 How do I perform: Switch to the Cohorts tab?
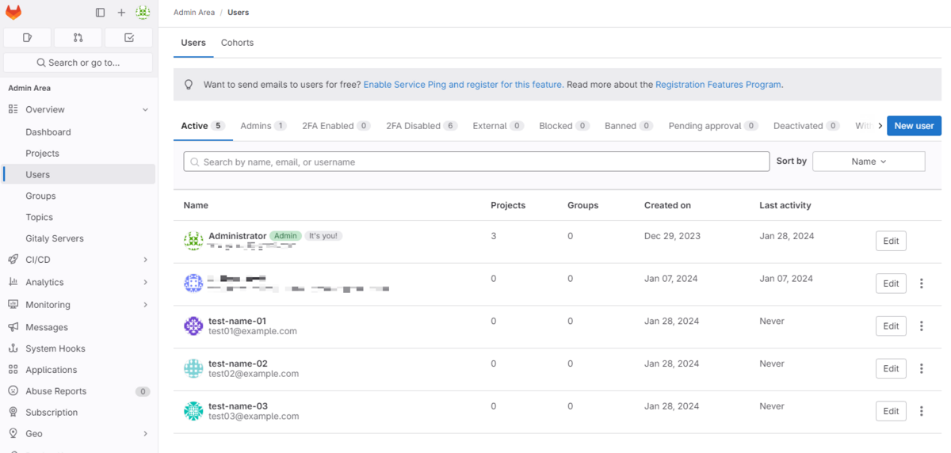pyautogui.click(x=237, y=43)
